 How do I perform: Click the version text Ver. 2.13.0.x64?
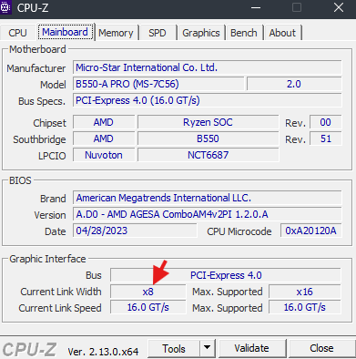pos(103,352)
